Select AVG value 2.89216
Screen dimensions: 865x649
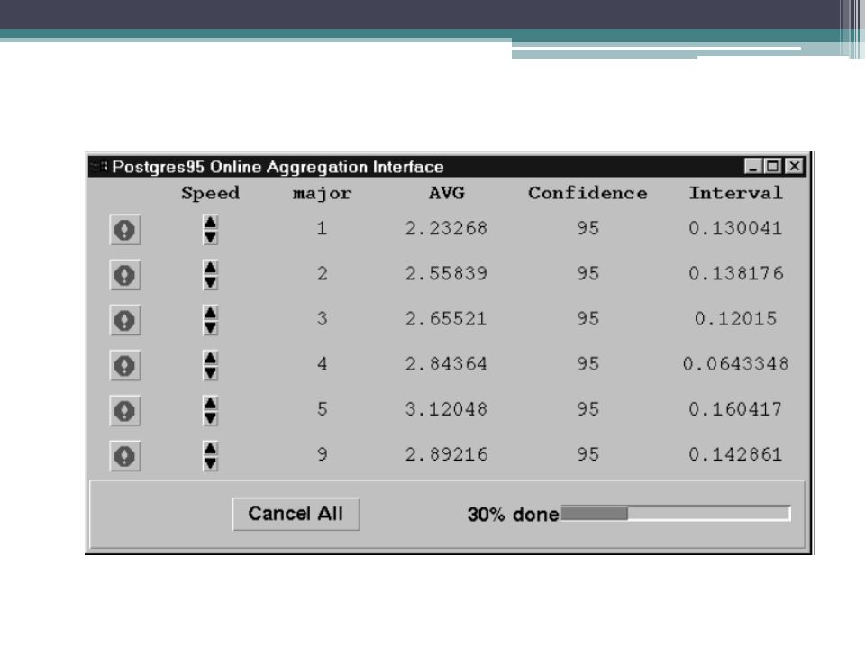(x=446, y=454)
